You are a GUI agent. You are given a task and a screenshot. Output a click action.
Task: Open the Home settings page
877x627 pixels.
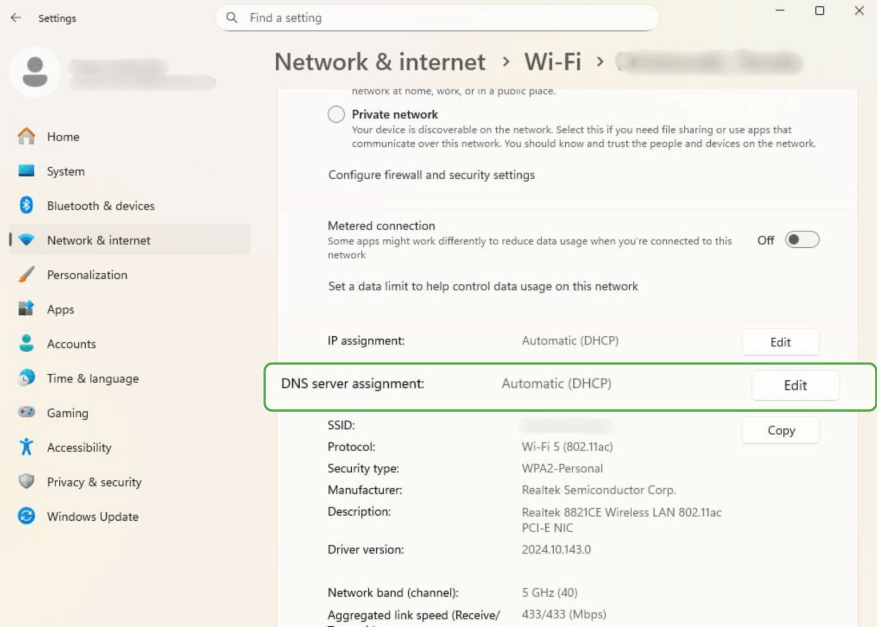click(131, 136)
